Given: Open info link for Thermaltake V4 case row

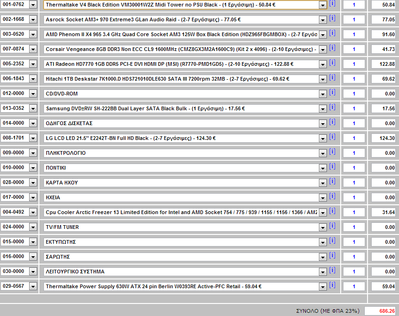Looking at the screenshot, I should [x=332, y=4].
